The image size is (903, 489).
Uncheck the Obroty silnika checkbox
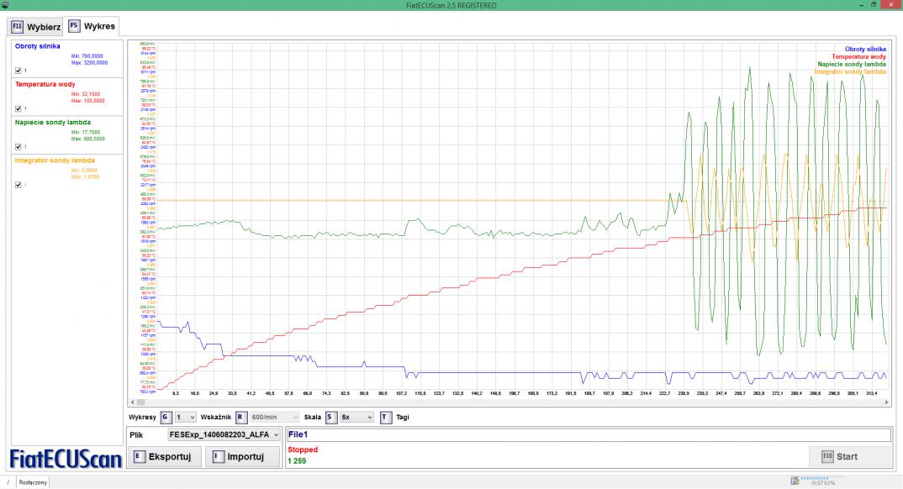[x=19, y=70]
